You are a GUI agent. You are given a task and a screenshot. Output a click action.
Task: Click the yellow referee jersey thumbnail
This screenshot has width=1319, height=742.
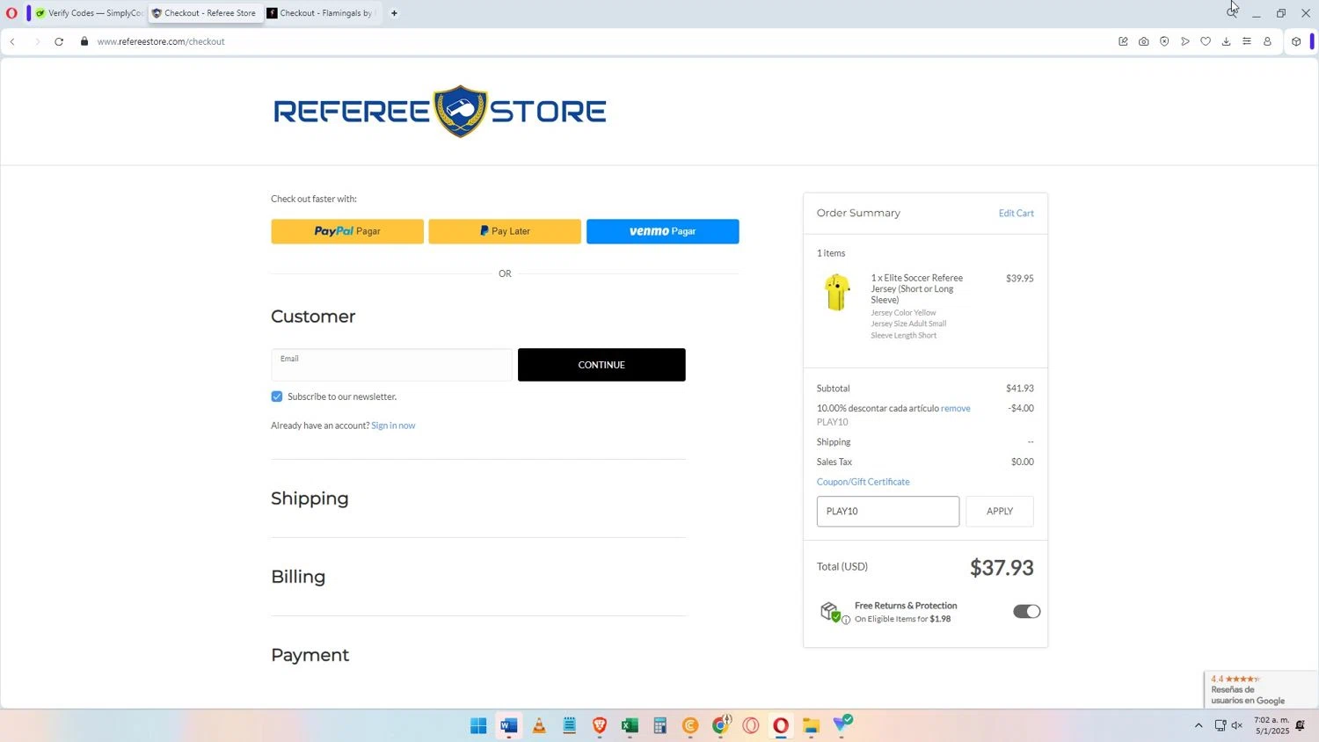pos(837,293)
